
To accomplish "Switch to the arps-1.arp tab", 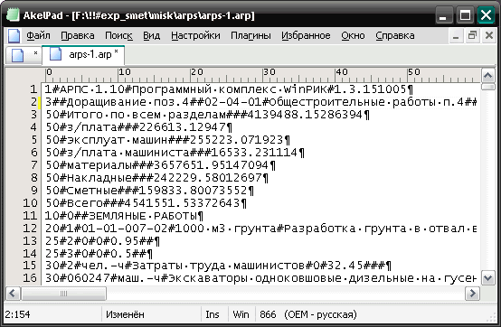I will [x=84, y=54].
